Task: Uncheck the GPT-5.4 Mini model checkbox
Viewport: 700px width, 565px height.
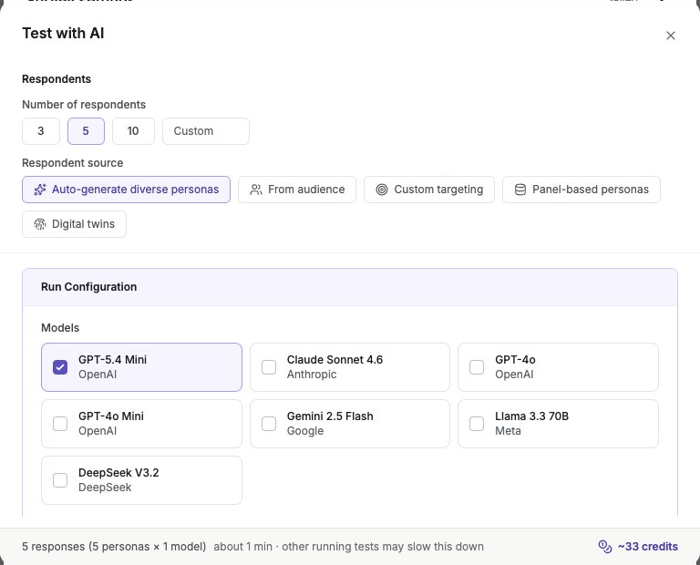Action: (x=60, y=367)
